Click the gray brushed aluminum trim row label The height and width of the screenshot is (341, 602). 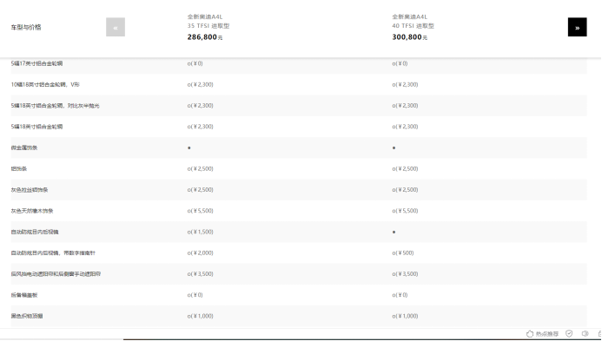point(30,189)
